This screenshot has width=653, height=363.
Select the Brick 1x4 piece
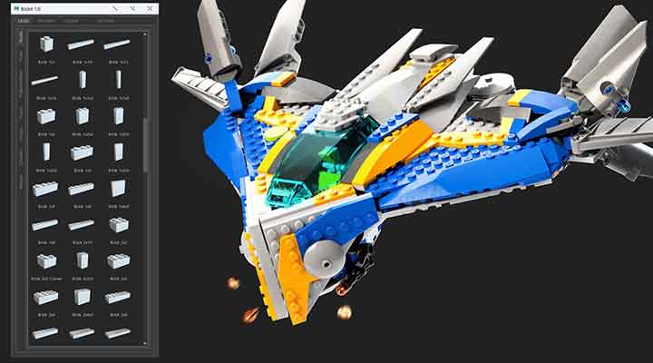pos(44,189)
